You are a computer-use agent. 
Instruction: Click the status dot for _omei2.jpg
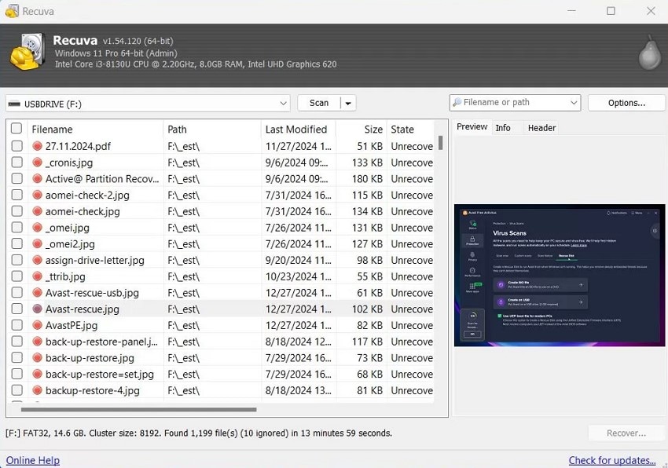click(x=38, y=243)
